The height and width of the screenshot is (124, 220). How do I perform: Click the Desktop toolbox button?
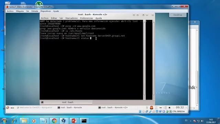[178, 15]
